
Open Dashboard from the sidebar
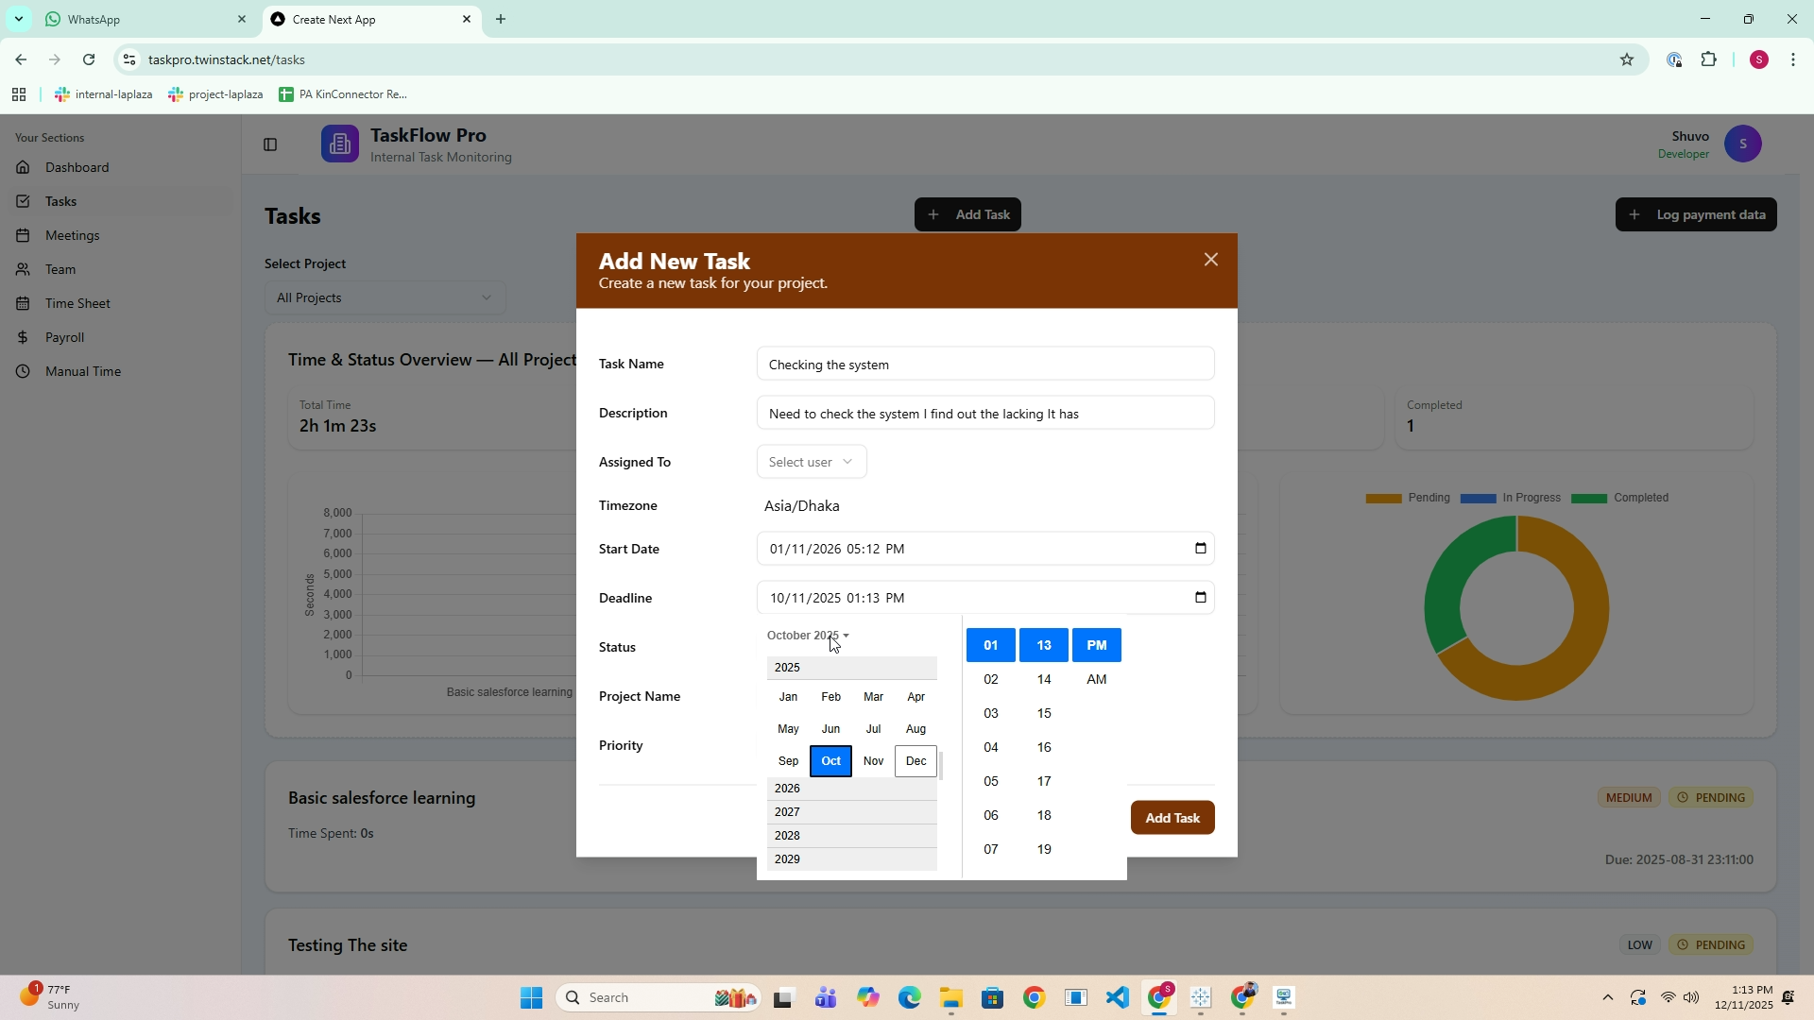point(77,167)
